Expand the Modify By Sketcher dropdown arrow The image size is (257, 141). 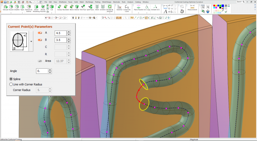[x=110, y=13]
